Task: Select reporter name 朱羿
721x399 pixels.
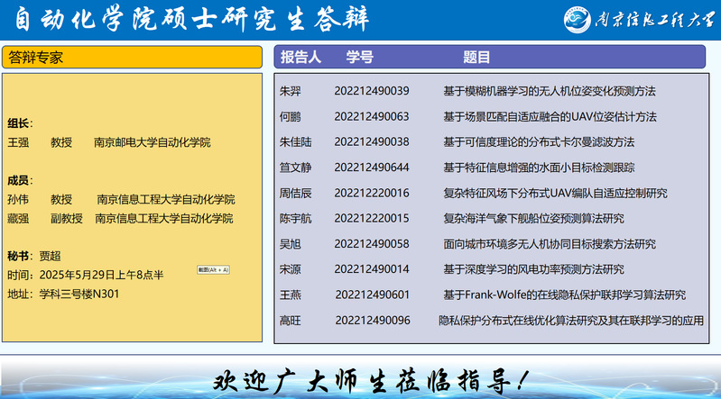Action: pyautogui.click(x=291, y=91)
